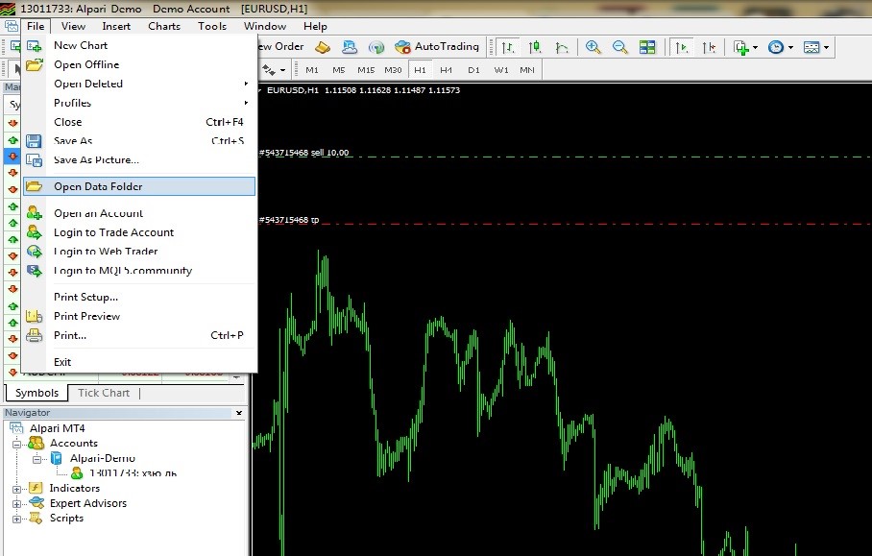
Task: Expand the Scripts tree node
Action: 16,519
